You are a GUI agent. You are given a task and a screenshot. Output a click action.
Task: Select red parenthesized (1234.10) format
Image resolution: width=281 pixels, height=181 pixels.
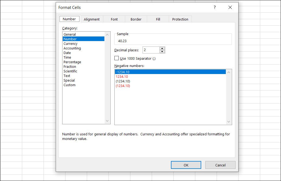click(x=123, y=86)
